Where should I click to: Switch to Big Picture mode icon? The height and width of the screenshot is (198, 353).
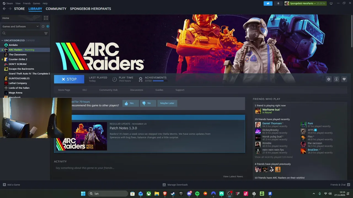point(331,3)
